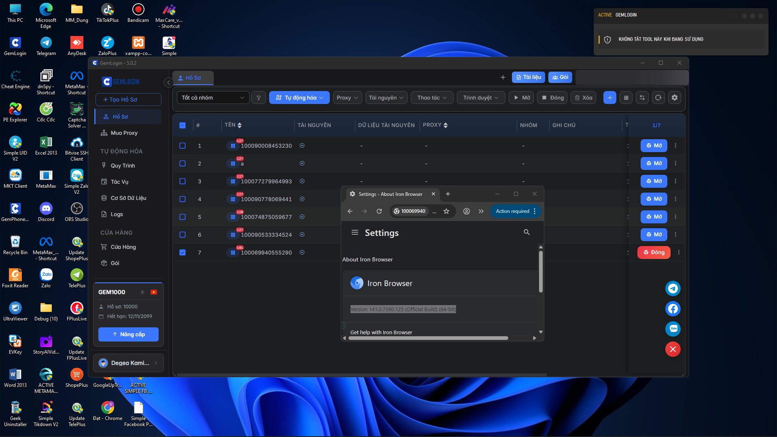777x437 pixels.
Task: Expand the 'Degea Kami...' account entry
Action: [129, 363]
